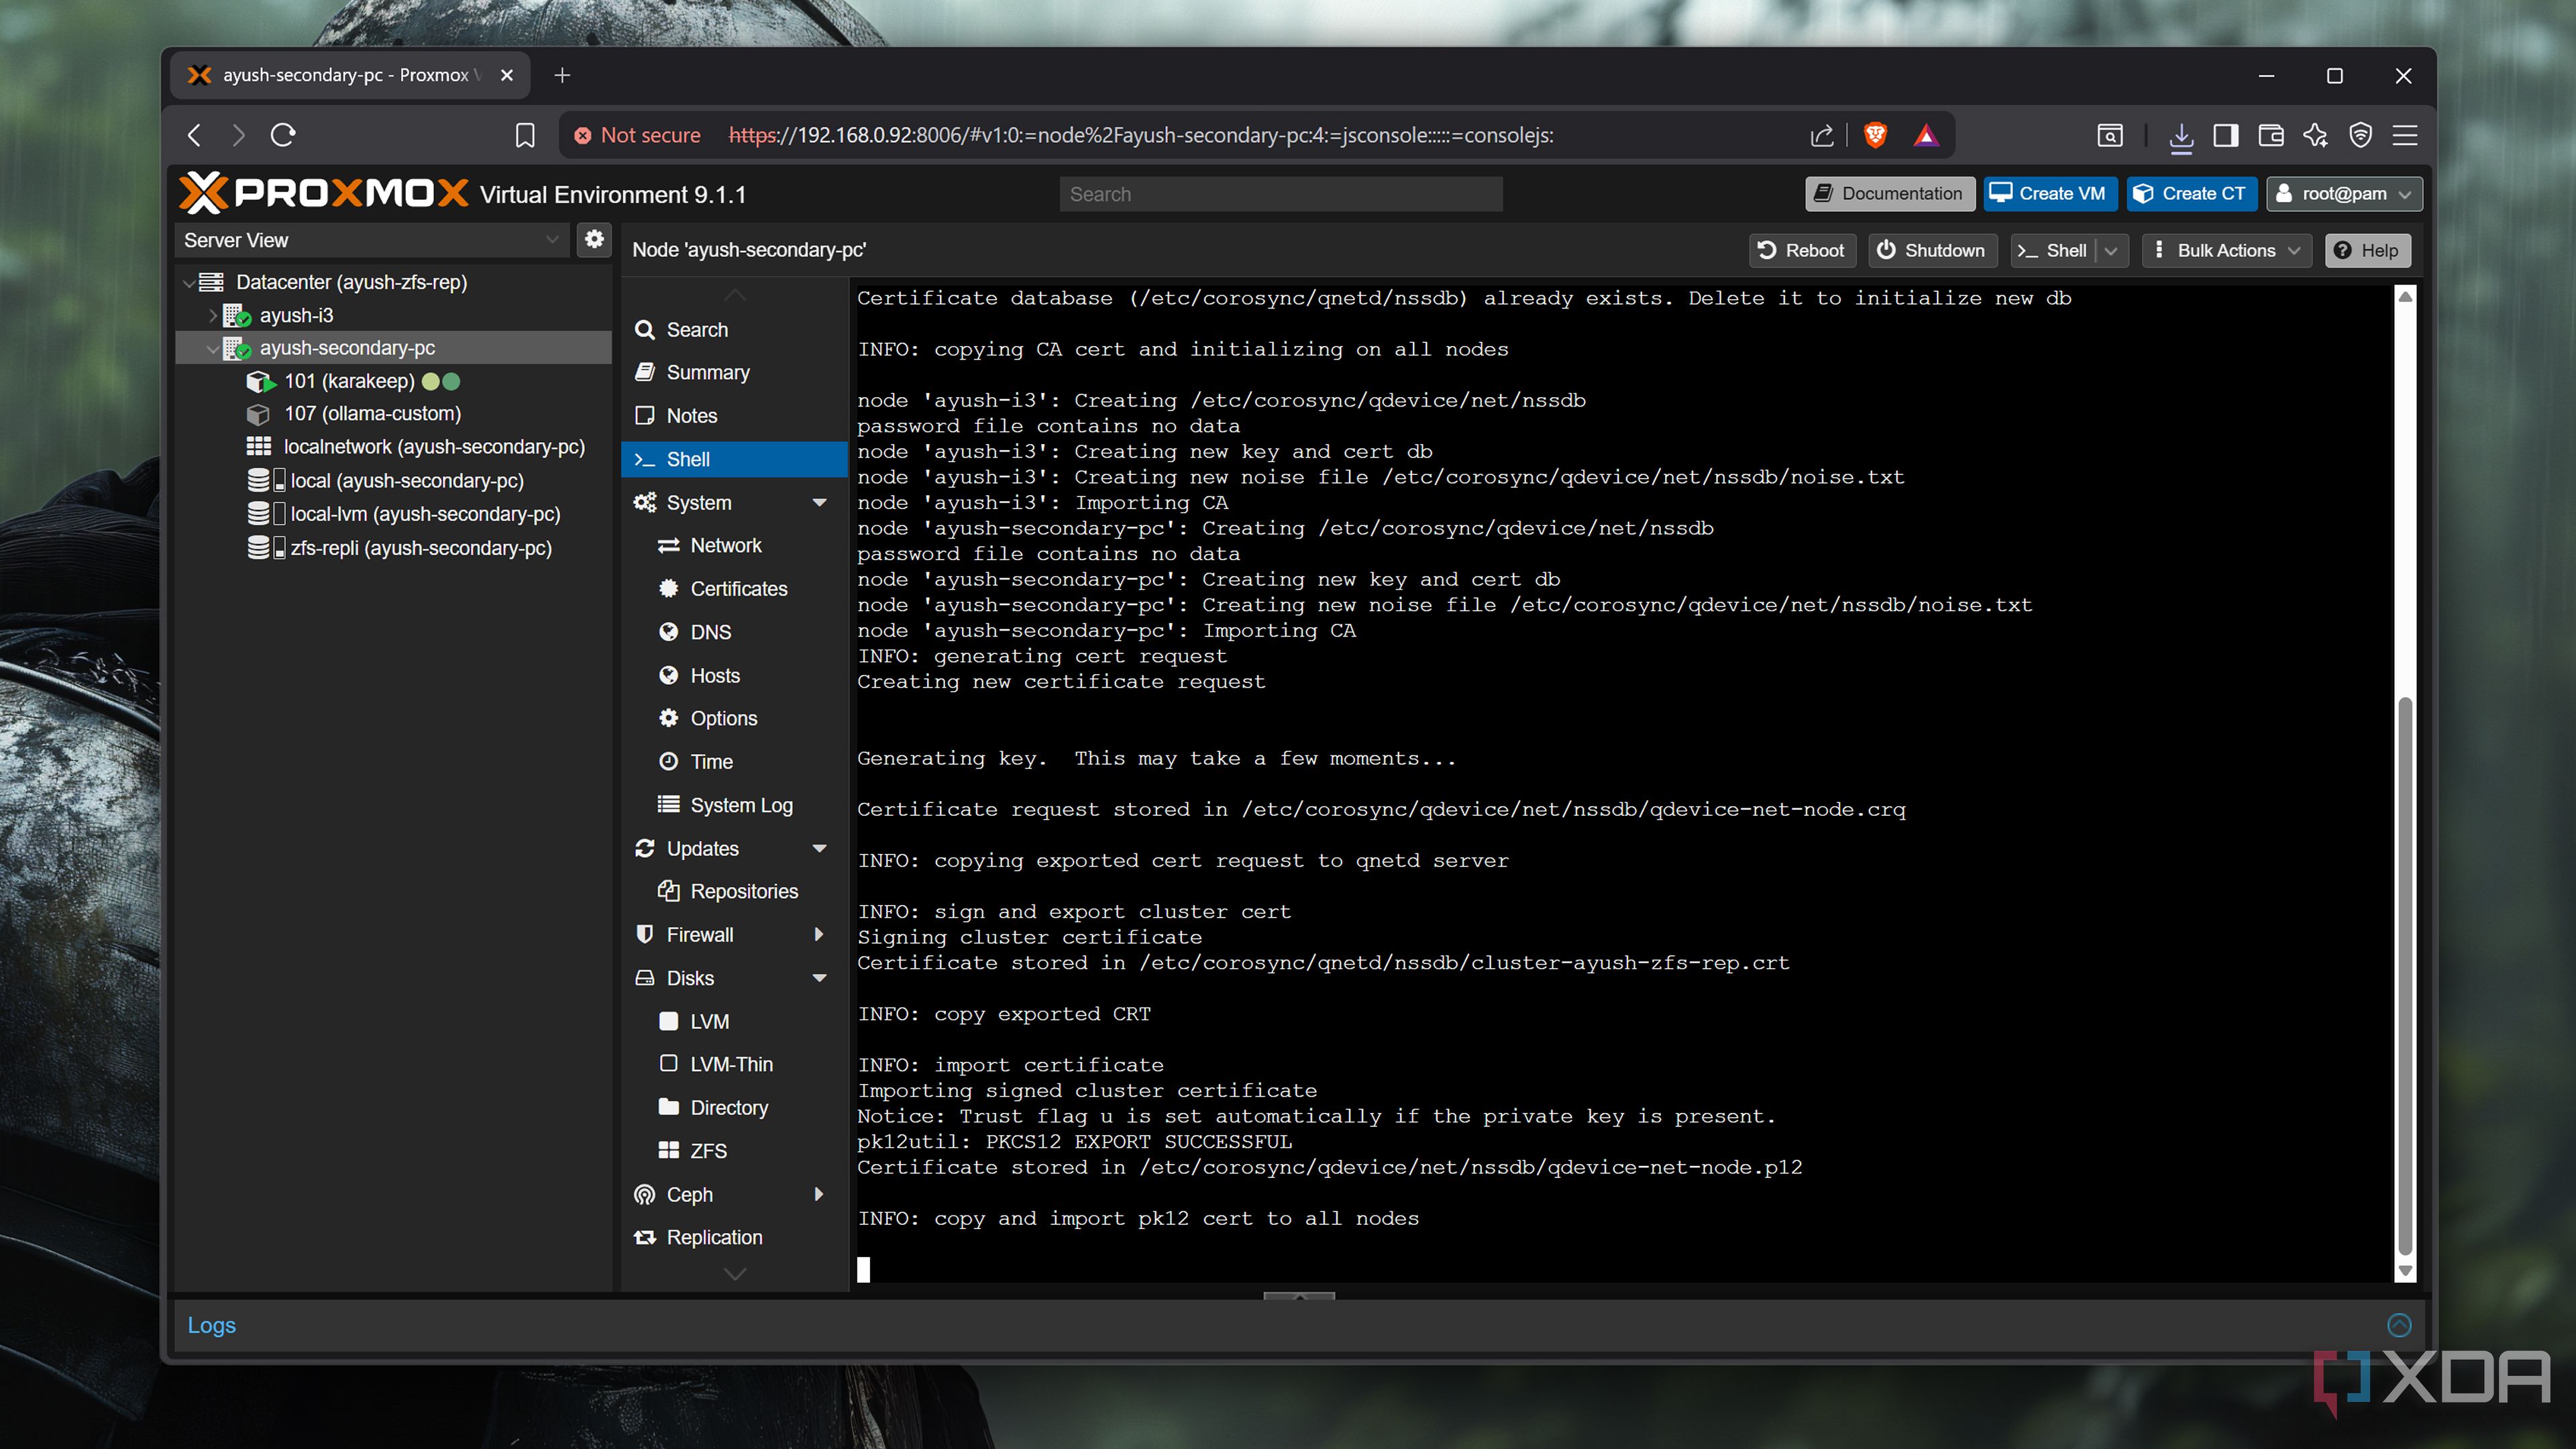Collapse the System submenu
2576x1449 pixels.
tap(819, 502)
